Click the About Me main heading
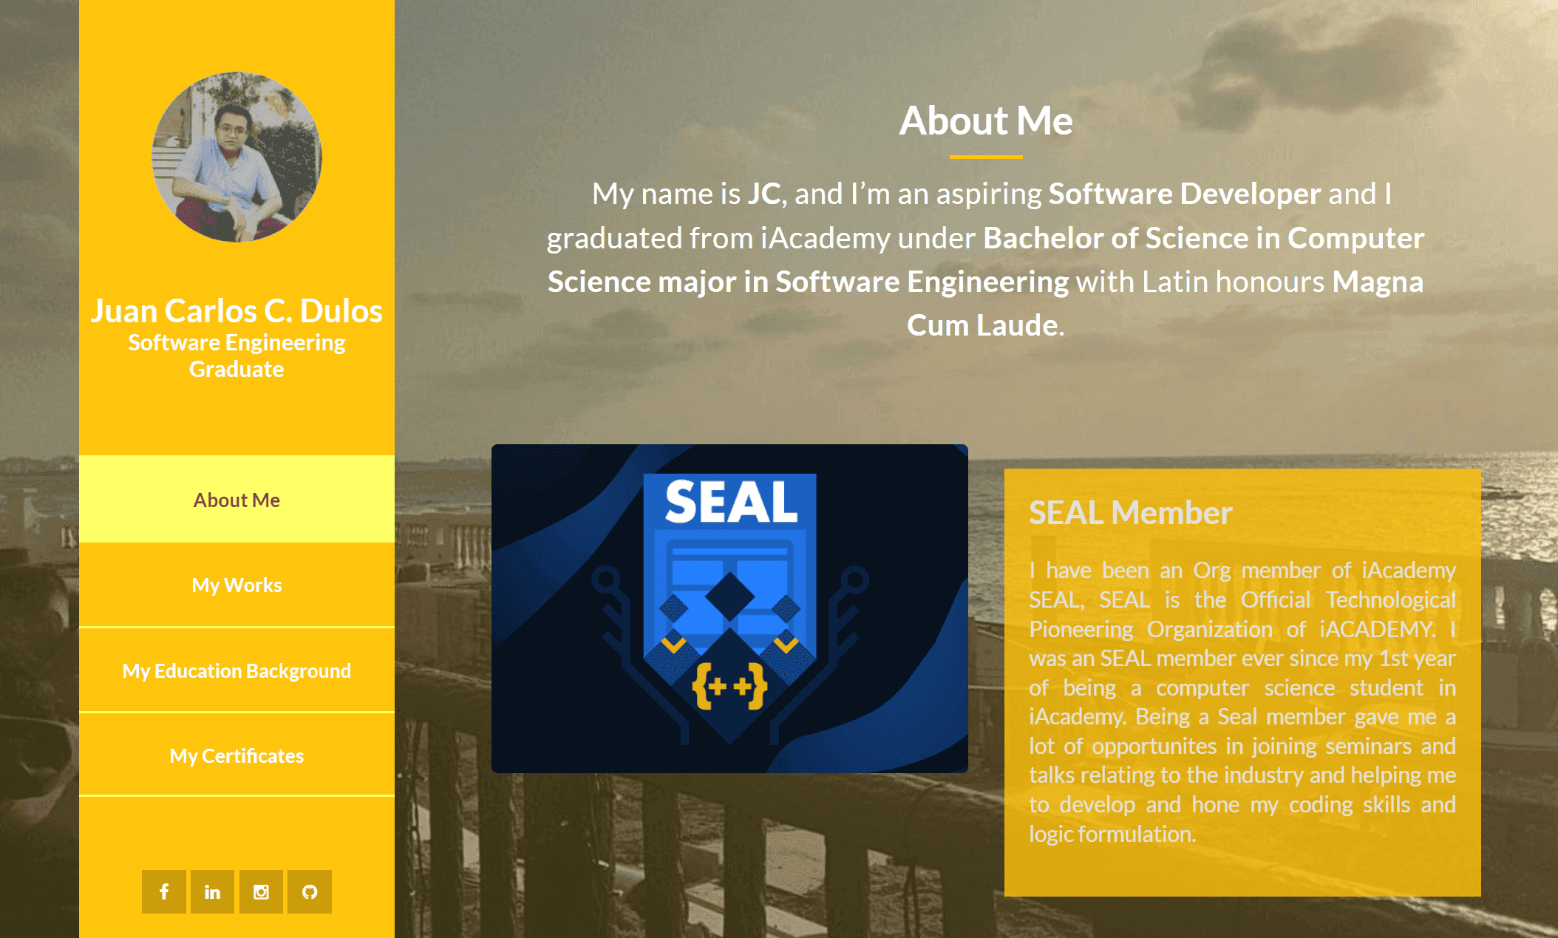The height and width of the screenshot is (938, 1558). 985,120
